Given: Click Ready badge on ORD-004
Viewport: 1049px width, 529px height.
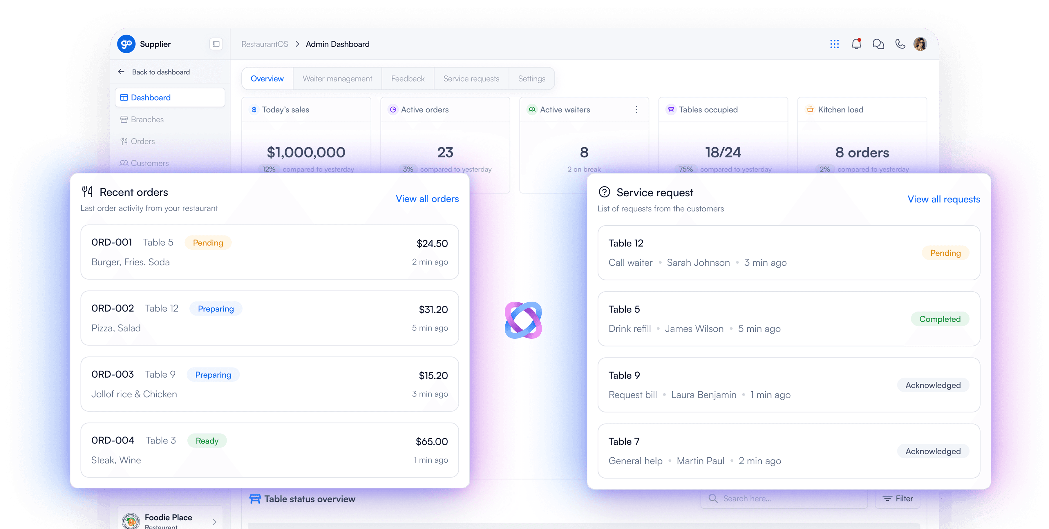Looking at the screenshot, I should click(x=207, y=441).
